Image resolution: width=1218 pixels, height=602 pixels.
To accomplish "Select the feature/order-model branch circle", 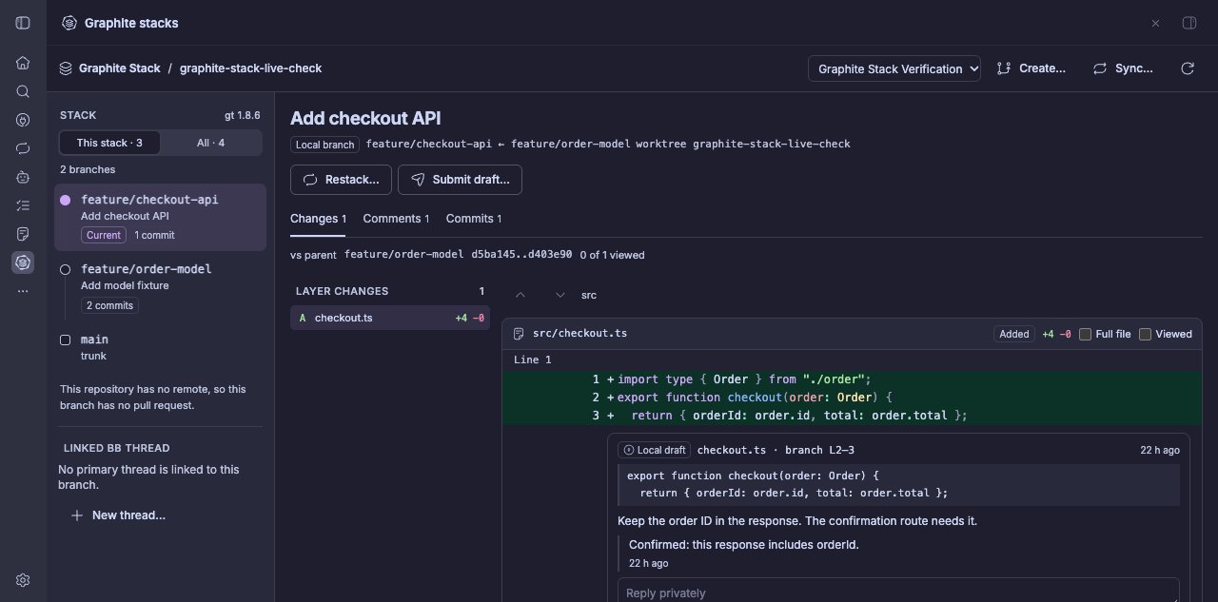I will (x=66, y=269).
